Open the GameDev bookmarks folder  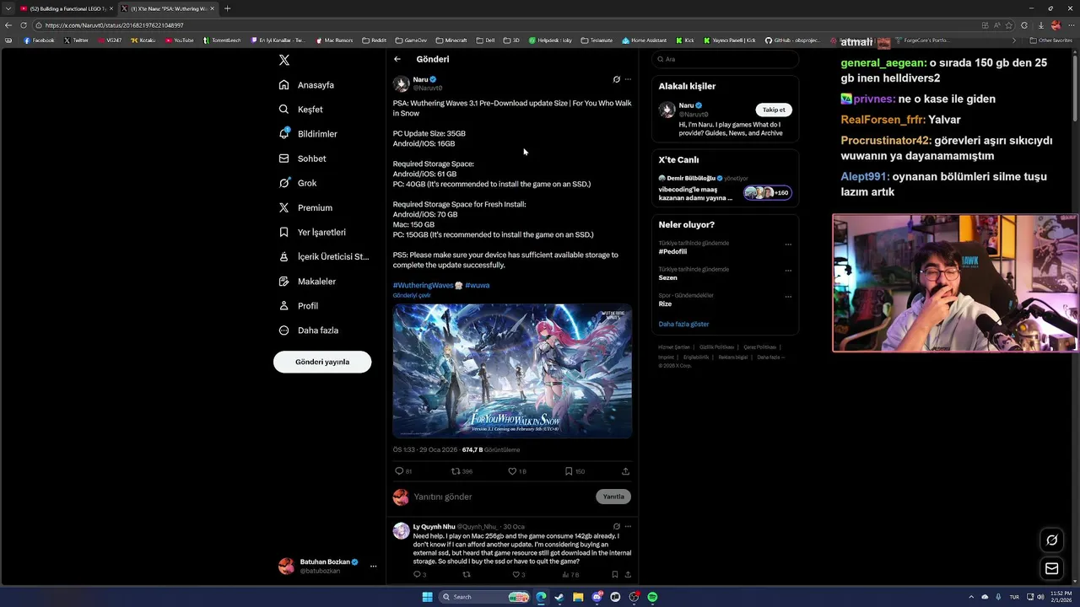(411, 40)
